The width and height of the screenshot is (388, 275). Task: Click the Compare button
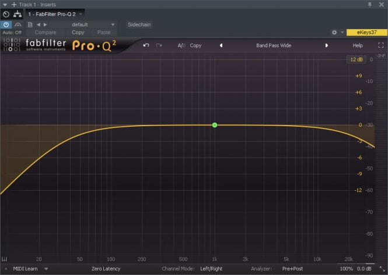tap(46, 33)
